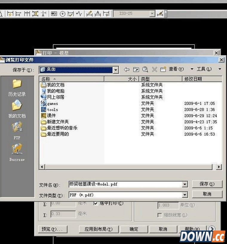
Task: Sort by the 大小 column header
Action: click(x=122, y=79)
